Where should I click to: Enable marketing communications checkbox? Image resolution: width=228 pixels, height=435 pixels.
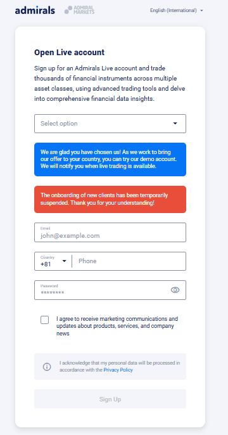tap(44, 320)
